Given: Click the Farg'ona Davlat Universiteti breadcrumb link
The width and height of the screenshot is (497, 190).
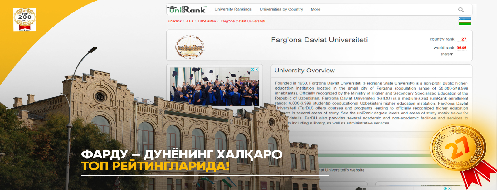Looking at the screenshot, I should (243, 21).
